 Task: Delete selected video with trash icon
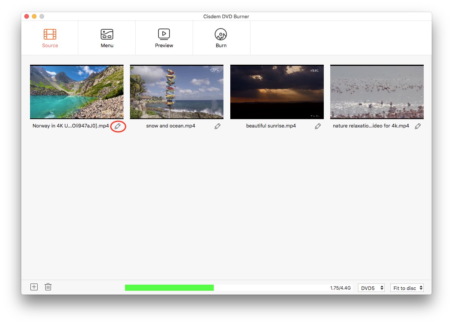(x=48, y=287)
